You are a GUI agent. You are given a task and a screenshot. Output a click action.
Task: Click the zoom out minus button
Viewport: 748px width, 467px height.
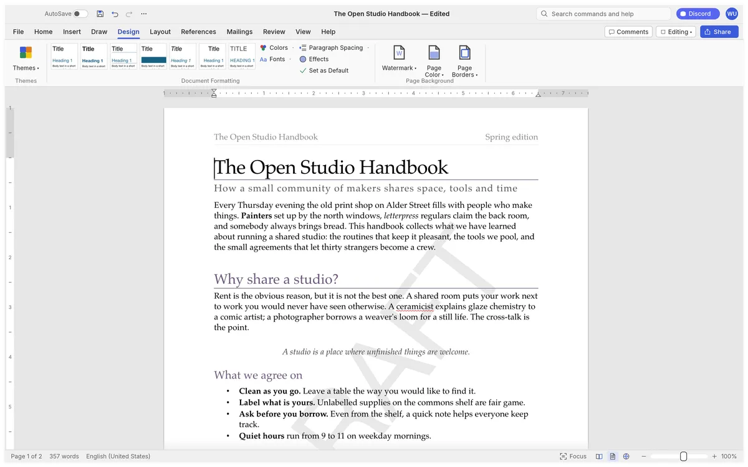pyautogui.click(x=644, y=456)
